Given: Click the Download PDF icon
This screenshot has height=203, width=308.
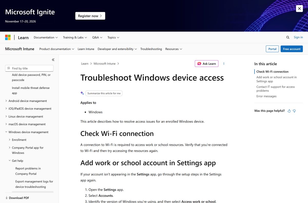Looking at the screenshot, I should coord(7,198).
